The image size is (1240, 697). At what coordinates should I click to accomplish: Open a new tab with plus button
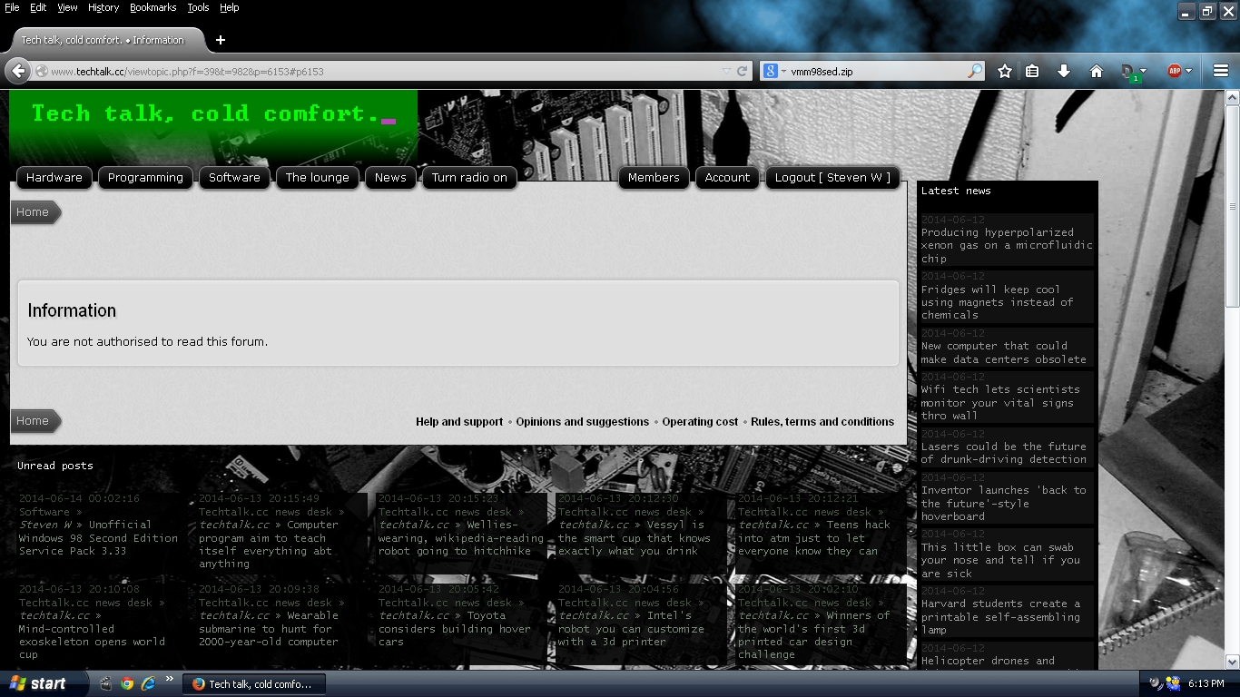pyautogui.click(x=221, y=40)
